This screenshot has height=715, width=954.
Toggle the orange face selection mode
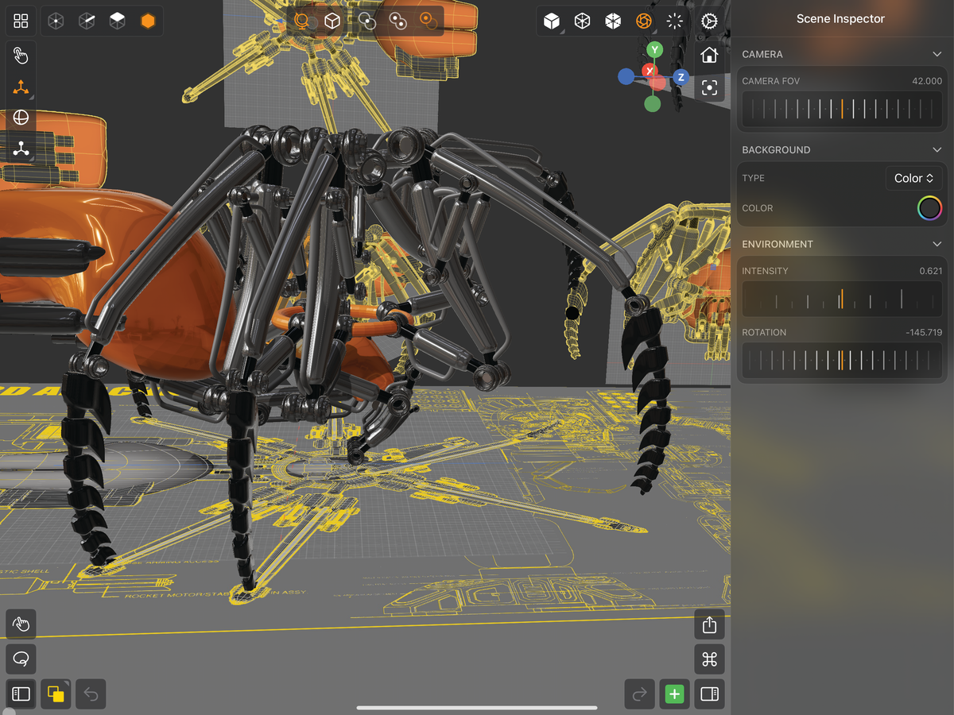tap(148, 21)
